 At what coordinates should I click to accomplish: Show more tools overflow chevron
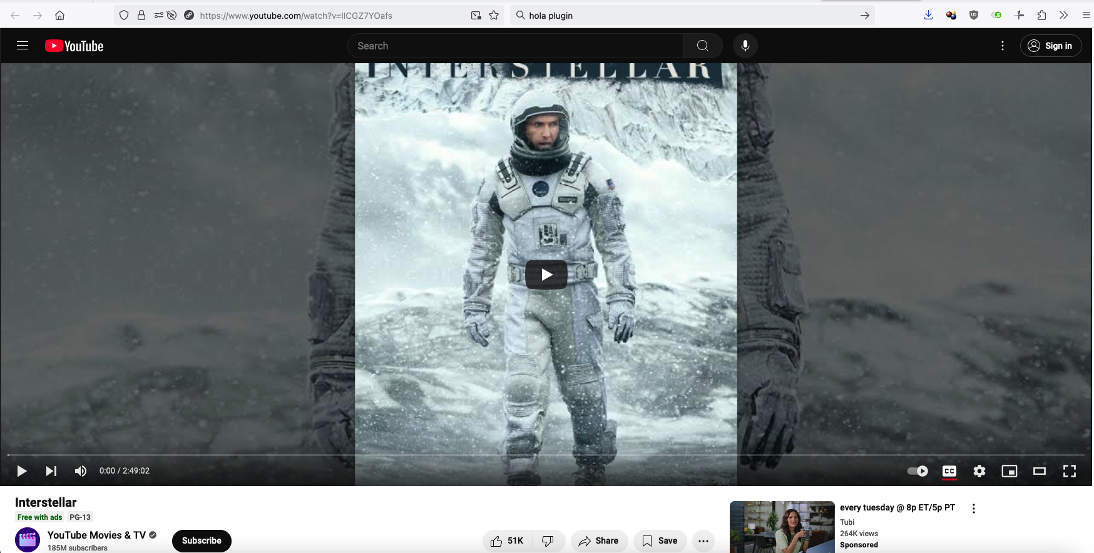(1064, 15)
